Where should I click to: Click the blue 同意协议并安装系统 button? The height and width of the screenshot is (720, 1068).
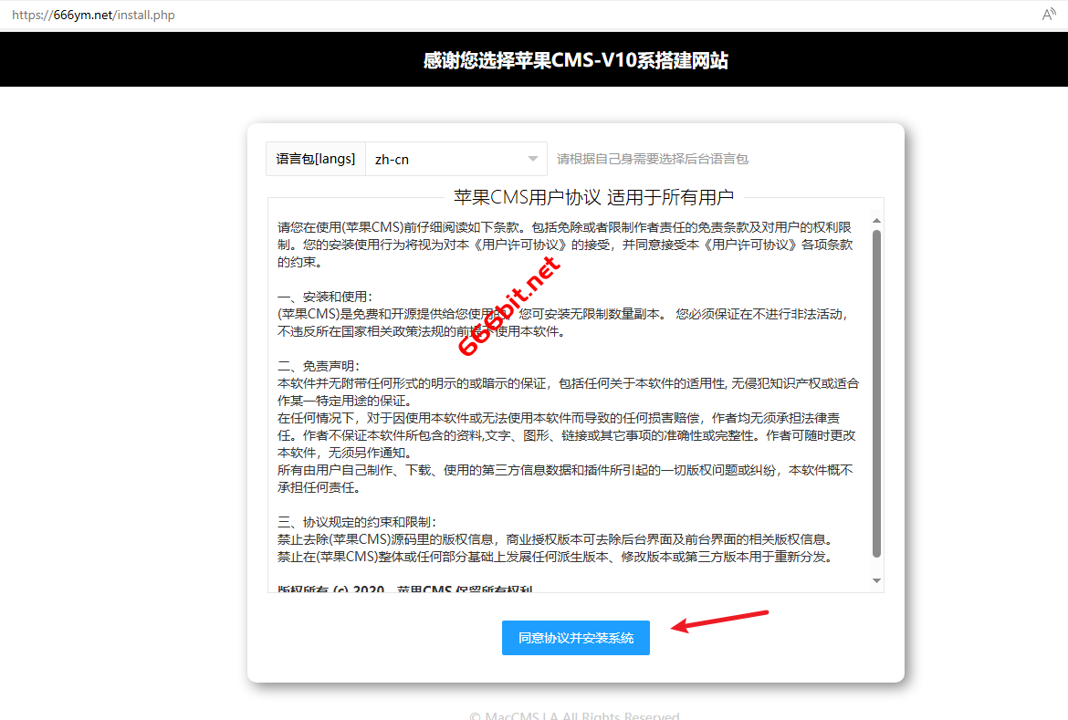pos(576,638)
